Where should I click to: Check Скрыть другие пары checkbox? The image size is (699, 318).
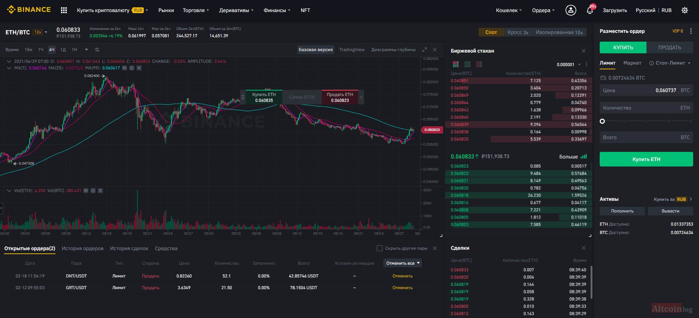click(x=380, y=248)
